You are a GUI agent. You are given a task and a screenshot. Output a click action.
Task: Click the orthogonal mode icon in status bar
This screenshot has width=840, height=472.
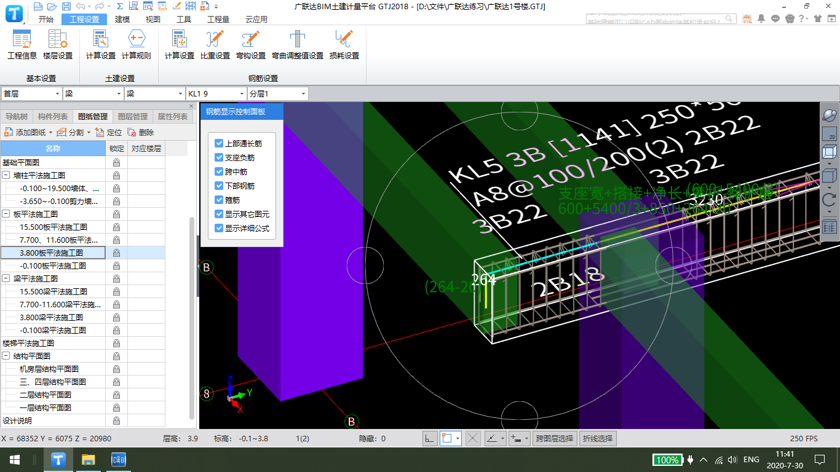click(430, 439)
